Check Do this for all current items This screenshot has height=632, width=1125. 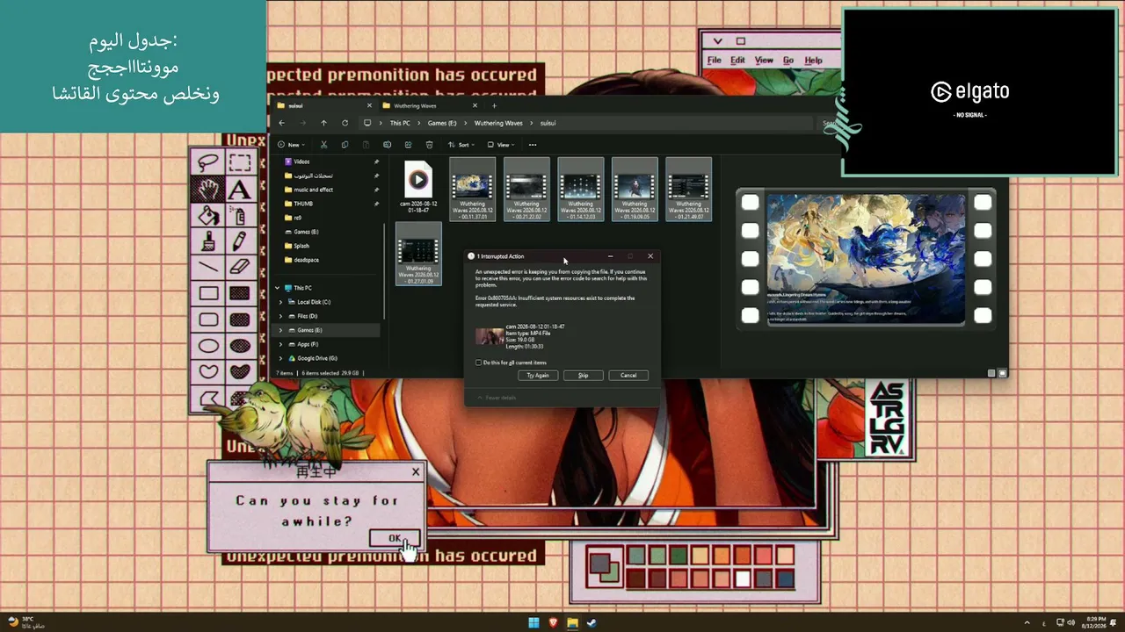479,363
